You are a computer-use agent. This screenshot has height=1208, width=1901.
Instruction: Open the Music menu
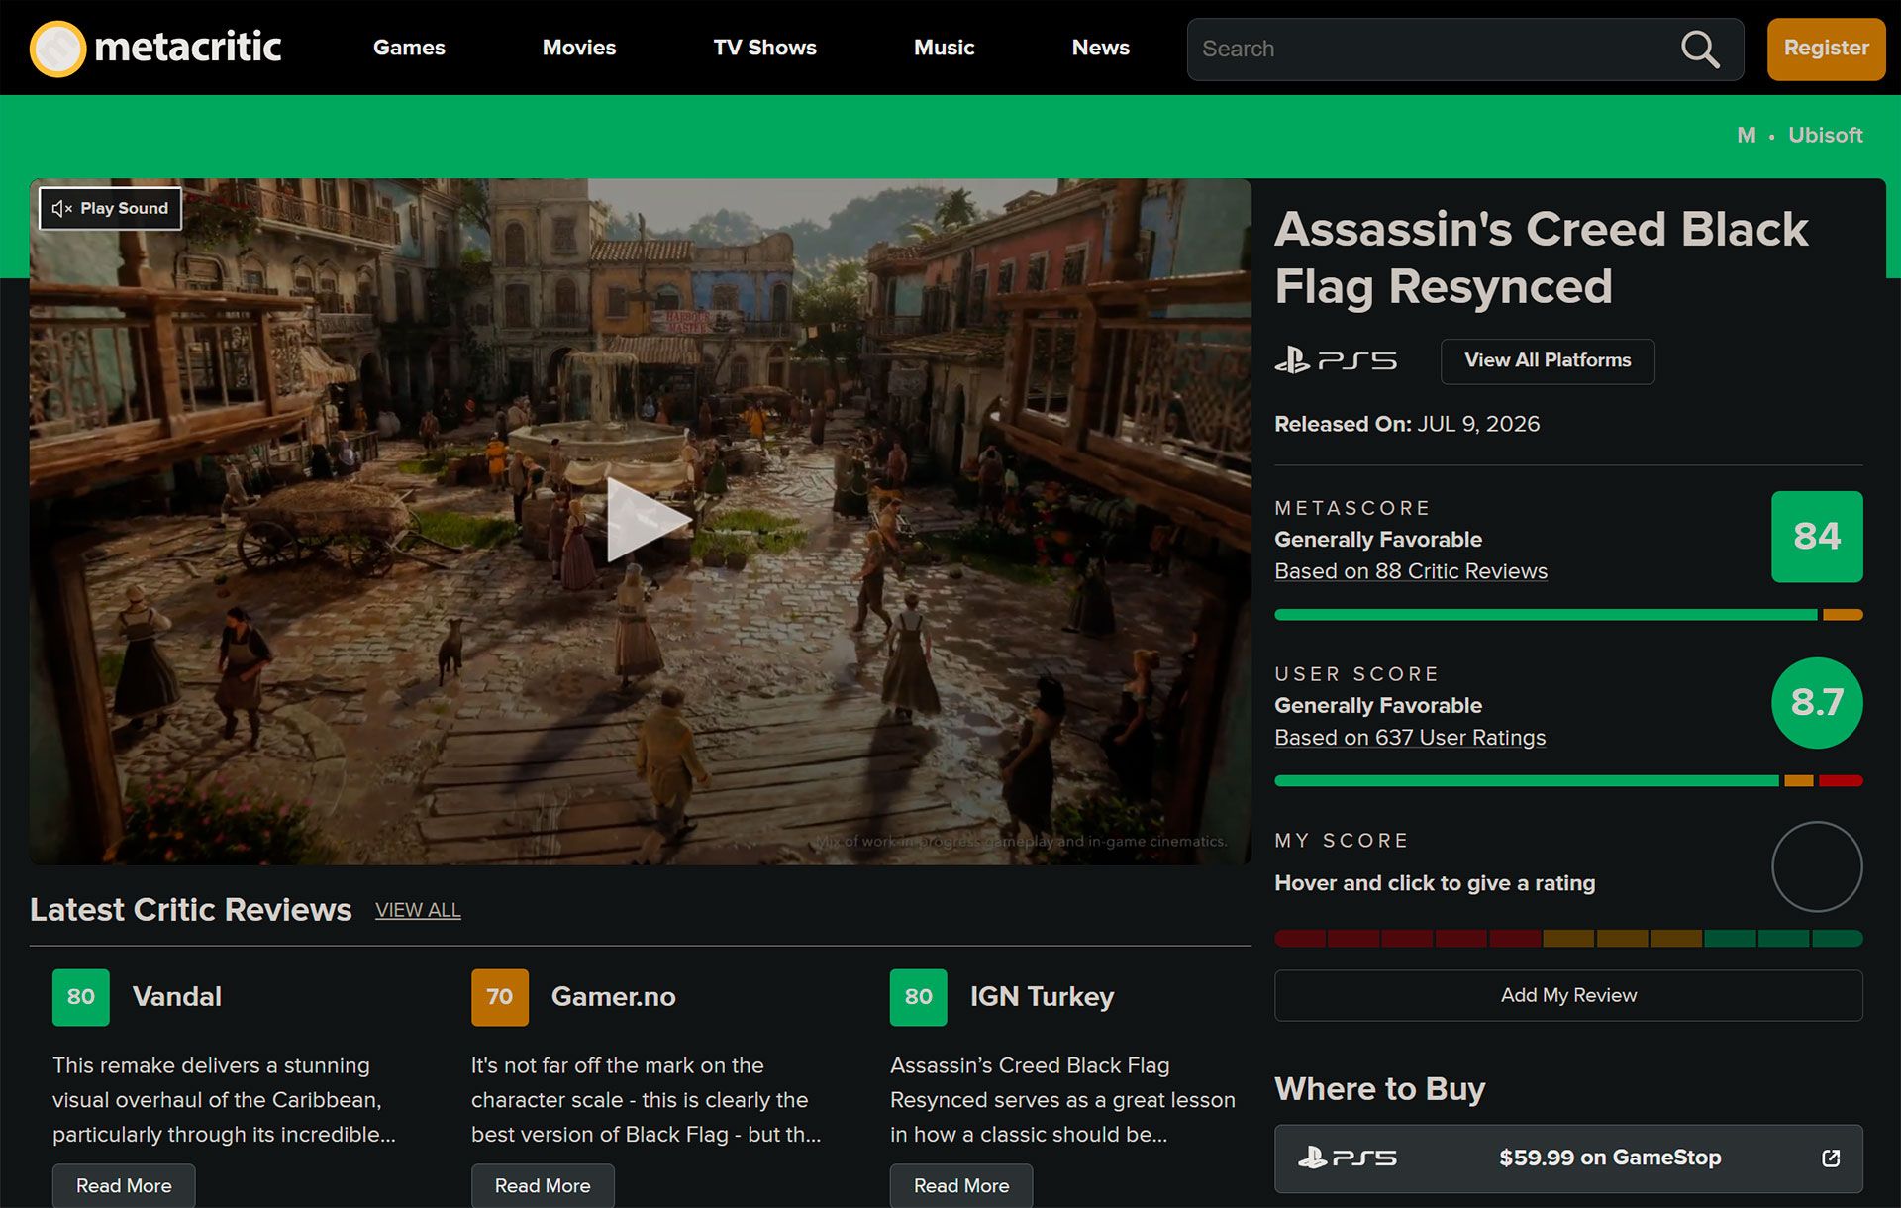point(944,48)
